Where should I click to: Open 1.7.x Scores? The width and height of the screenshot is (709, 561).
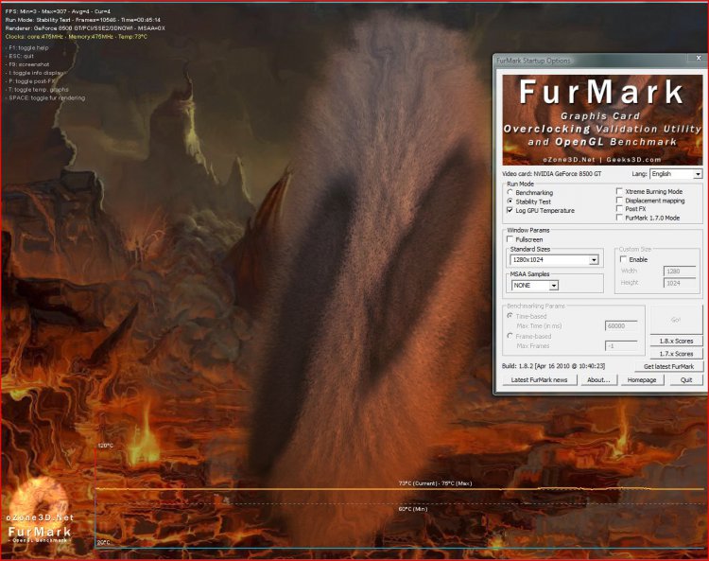click(676, 353)
